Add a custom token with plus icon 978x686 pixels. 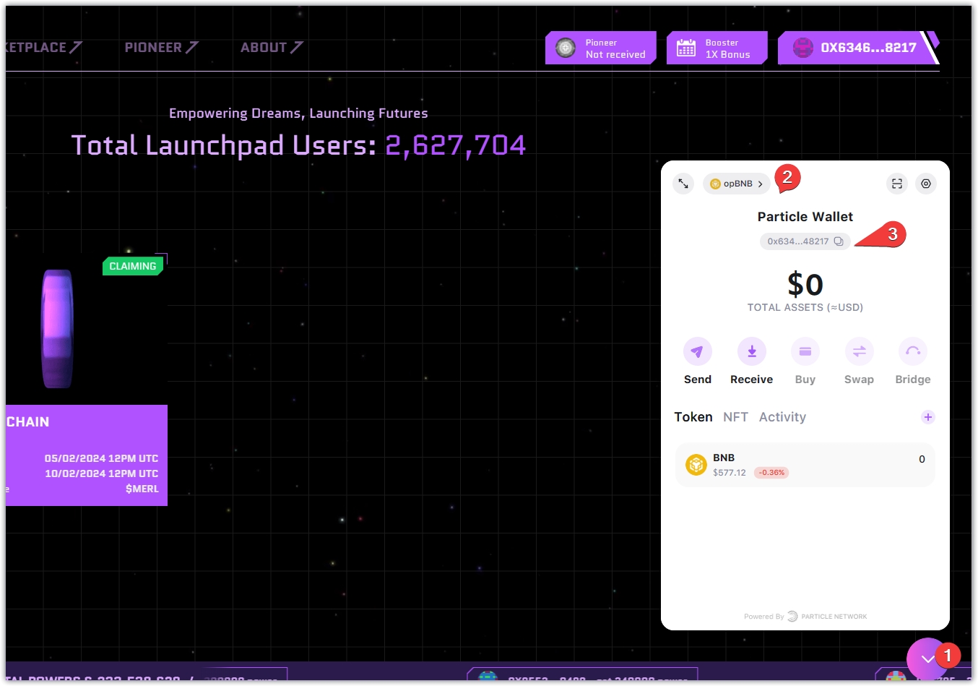(927, 417)
